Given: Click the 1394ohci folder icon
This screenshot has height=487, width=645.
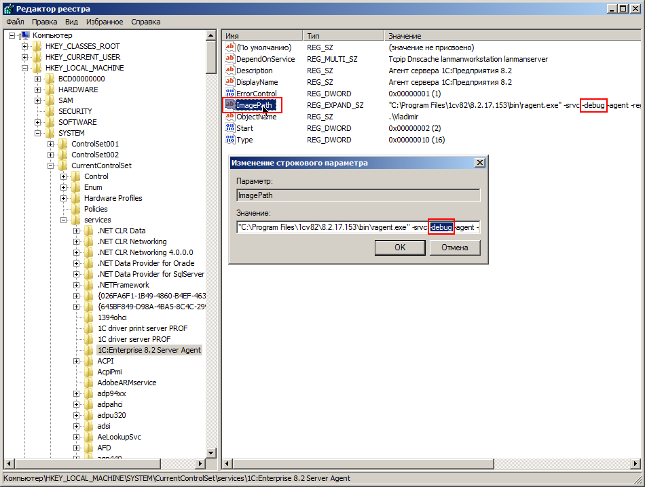Looking at the screenshot, I should [x=89, y=317].
